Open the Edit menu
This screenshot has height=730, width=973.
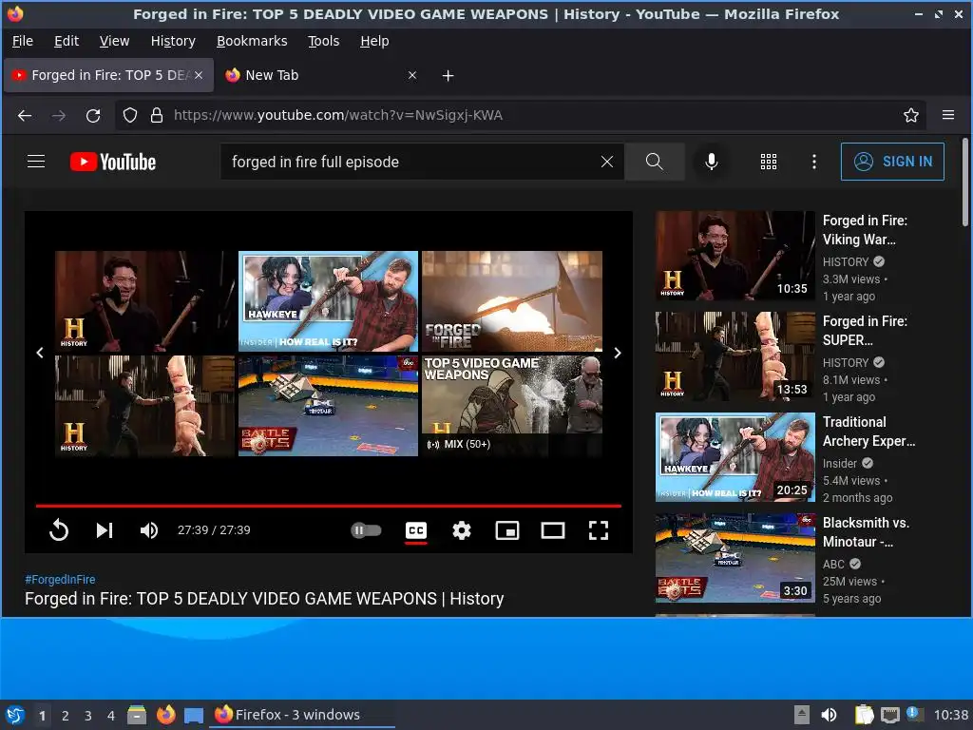67,41
